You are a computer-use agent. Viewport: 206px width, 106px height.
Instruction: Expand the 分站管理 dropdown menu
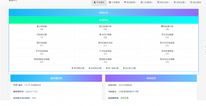pos(147,2)
